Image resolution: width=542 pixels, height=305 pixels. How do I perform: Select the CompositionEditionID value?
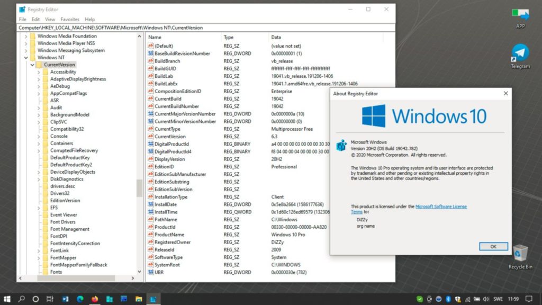(178, 91)
